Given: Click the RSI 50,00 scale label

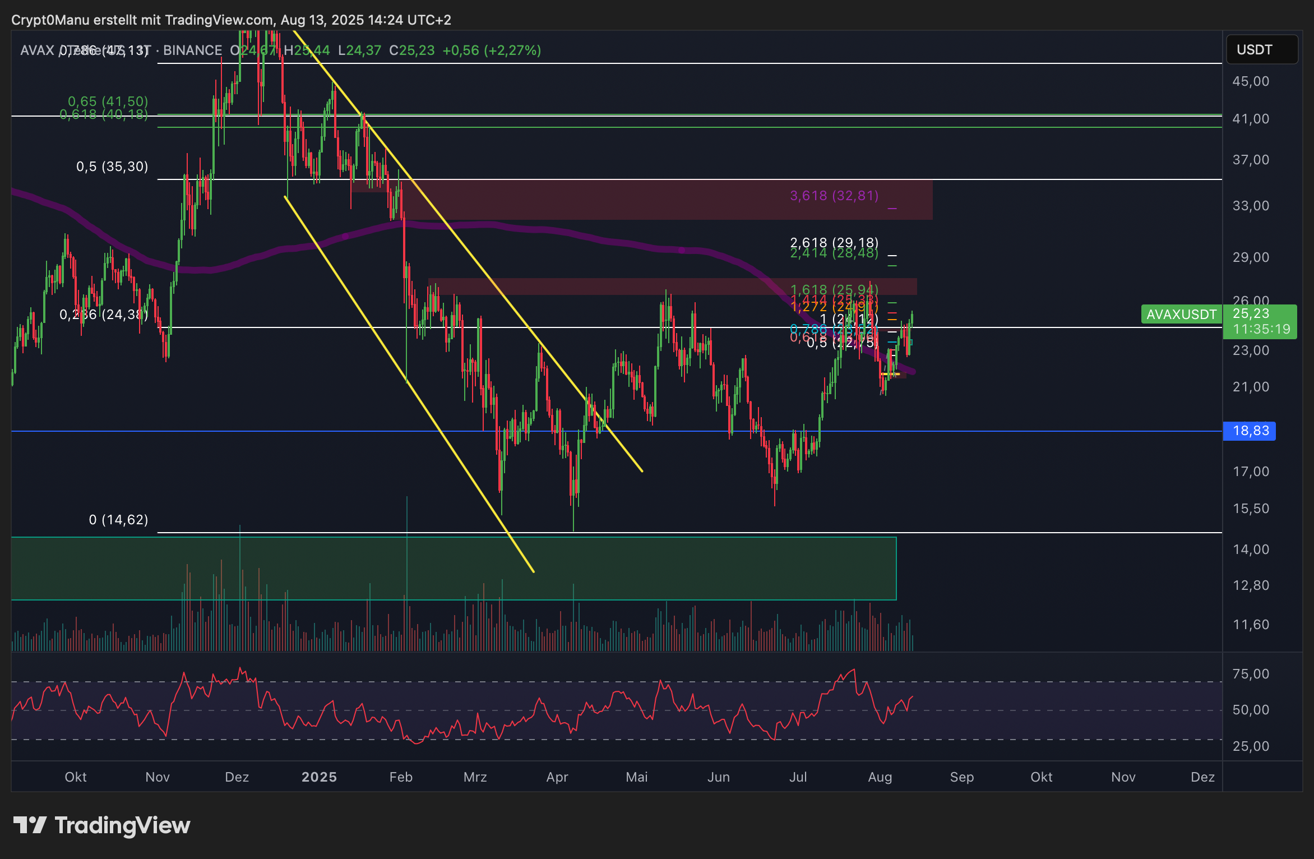Looking at the screenshot, I should pyautogui.click(x=1250, y=710).
